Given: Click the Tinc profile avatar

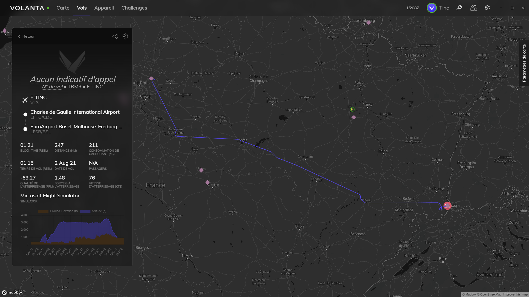Looking at the screenshot, I should click(x=432, y=8).
